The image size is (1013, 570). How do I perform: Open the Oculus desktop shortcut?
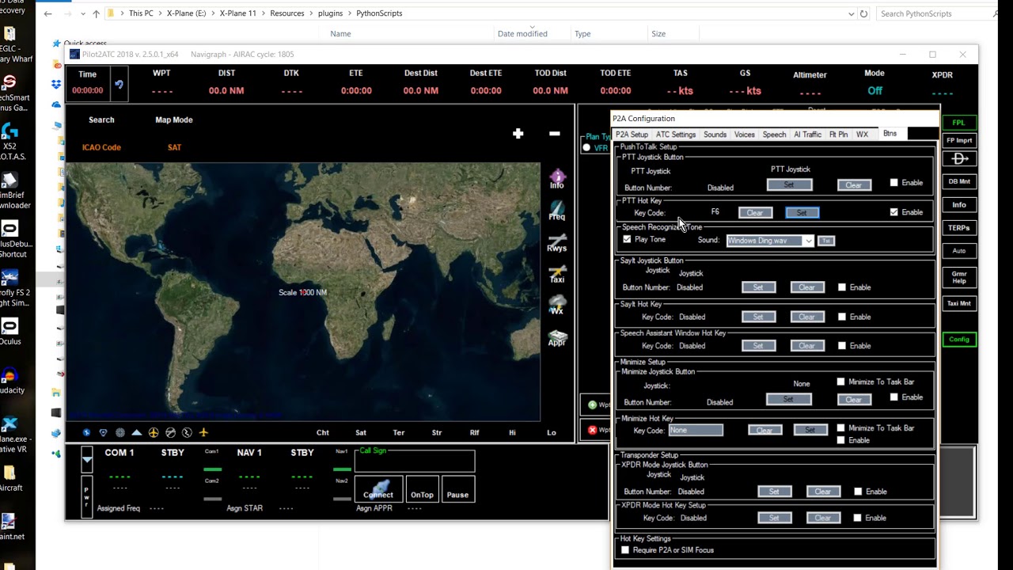click(10, 331)
